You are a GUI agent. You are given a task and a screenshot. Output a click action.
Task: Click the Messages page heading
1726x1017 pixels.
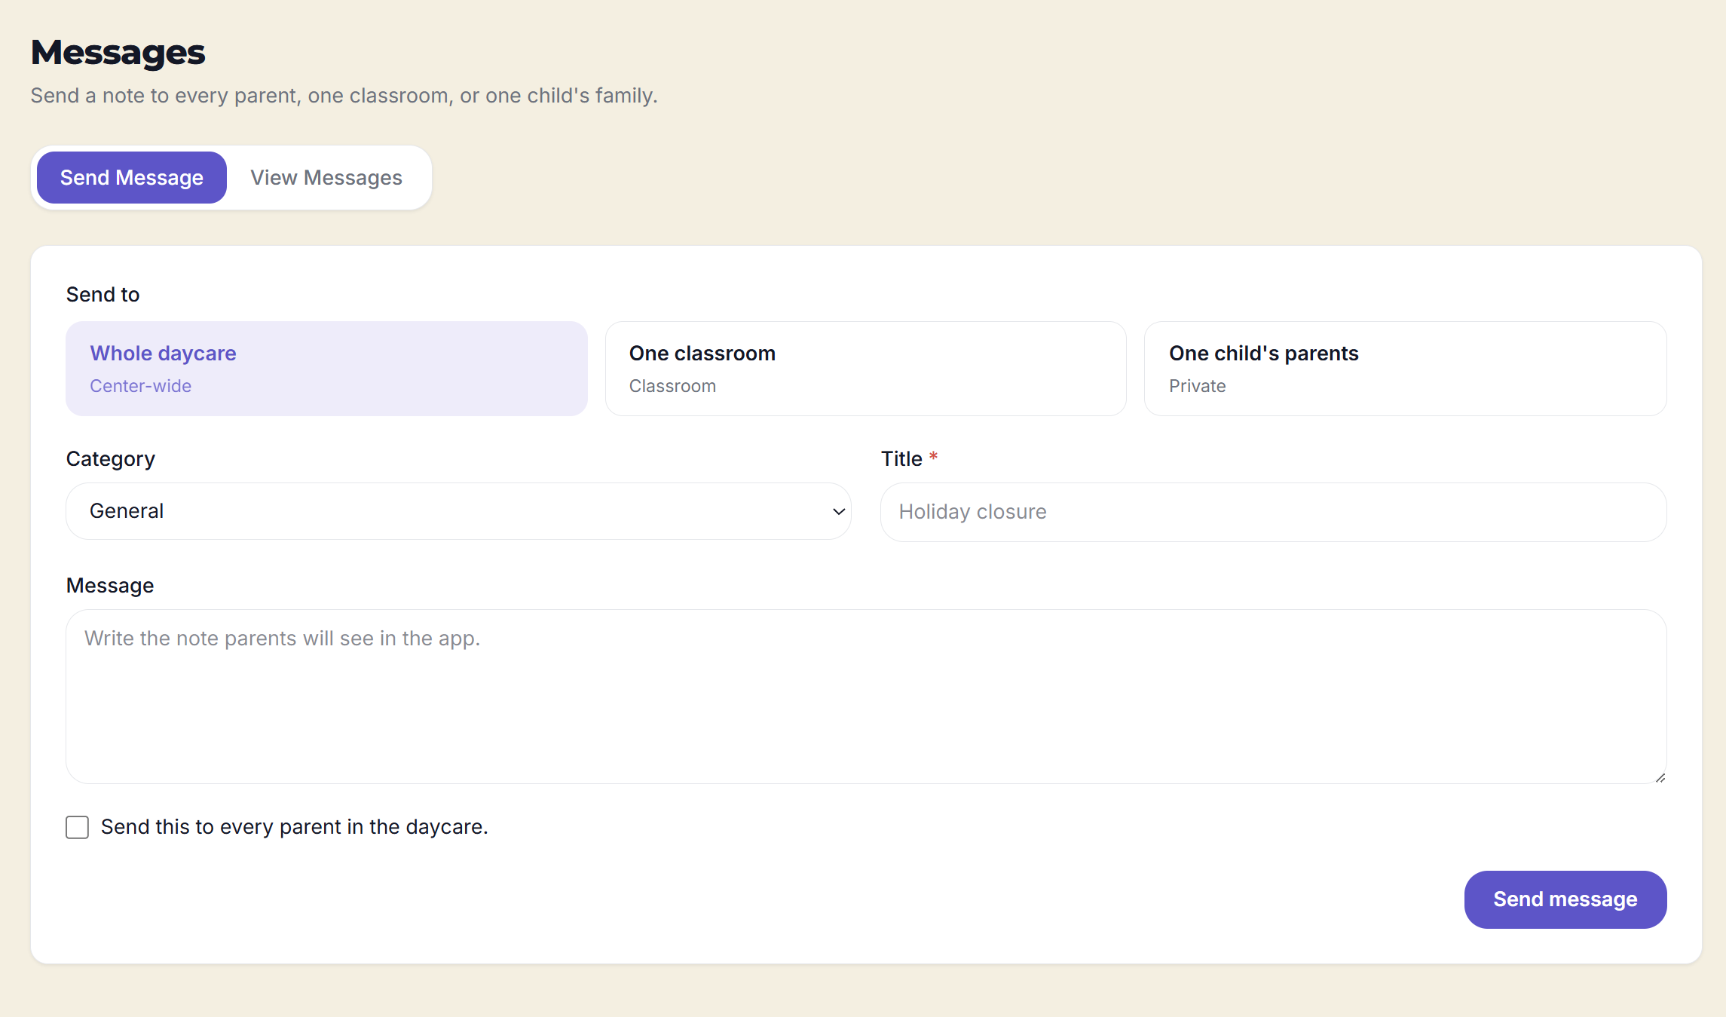point(118,53)
